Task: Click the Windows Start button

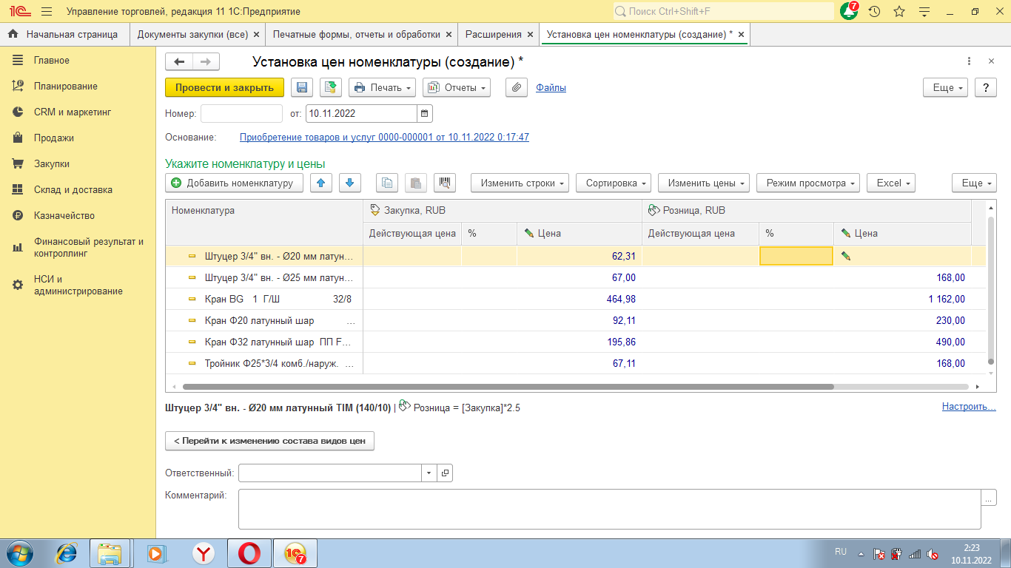Action: (x=20, y=552)
